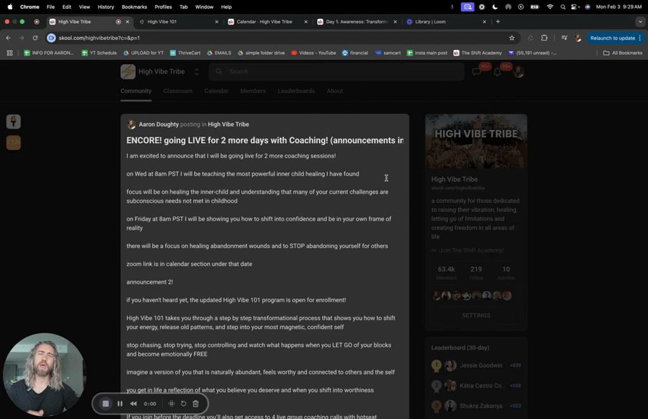
Task: Open the History menu
Action: (106, 6)
